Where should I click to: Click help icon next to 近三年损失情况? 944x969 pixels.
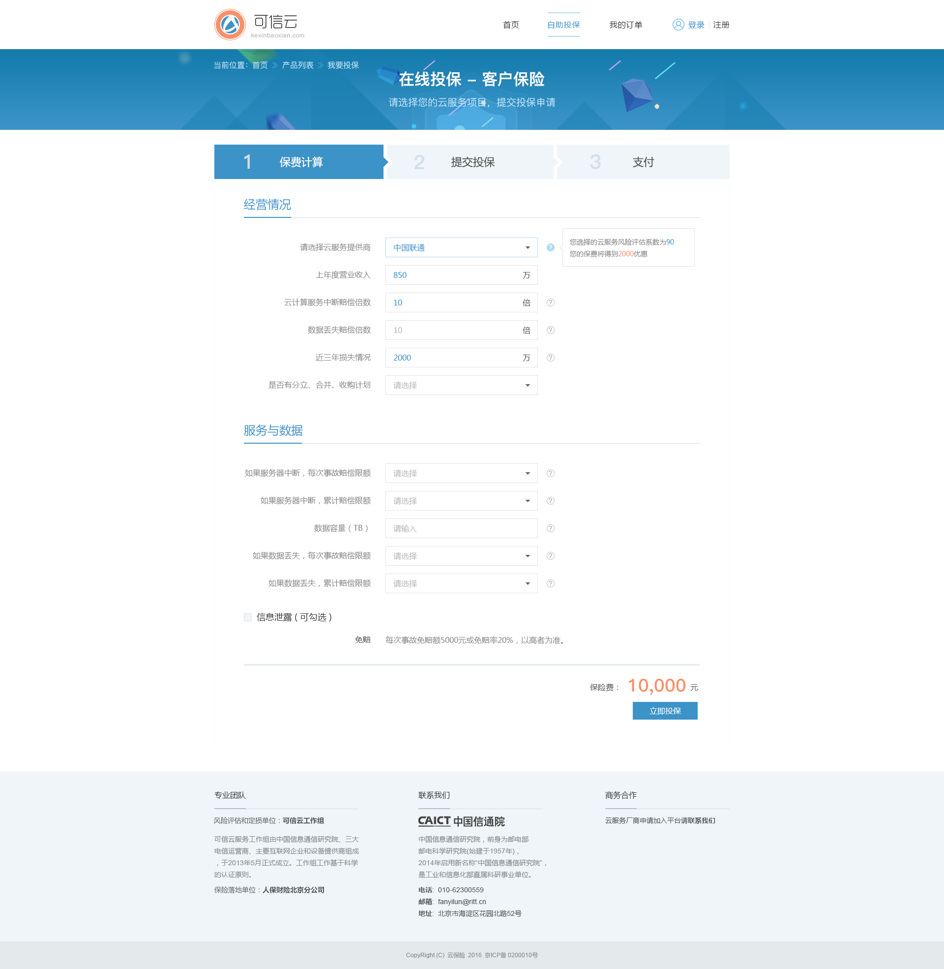pos(550,358)
